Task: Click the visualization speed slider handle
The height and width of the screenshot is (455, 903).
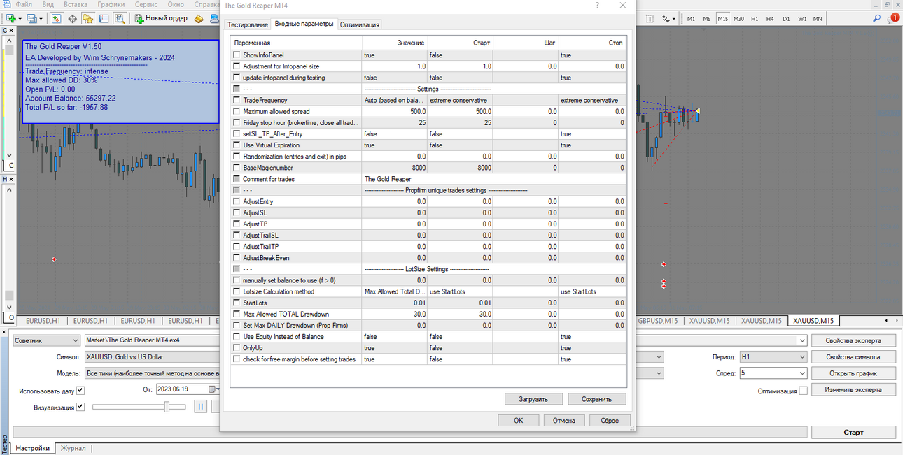Action: [x=166, y=407]
